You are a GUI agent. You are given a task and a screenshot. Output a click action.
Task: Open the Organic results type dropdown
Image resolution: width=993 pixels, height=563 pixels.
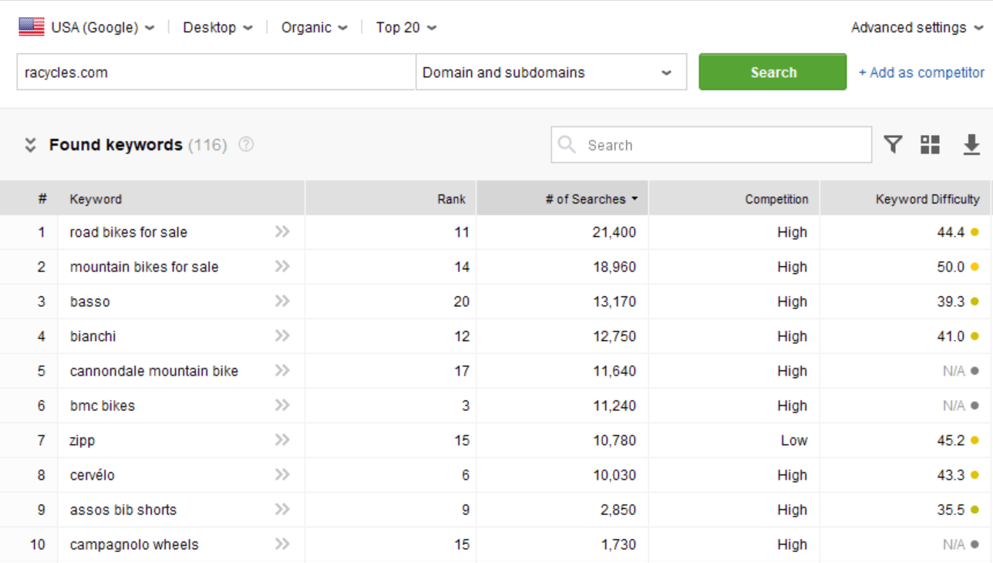pyautogui.click(x=314, y=27)
